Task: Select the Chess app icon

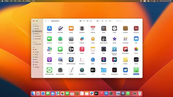Action: pyautogui.click(x=104, y=28)
